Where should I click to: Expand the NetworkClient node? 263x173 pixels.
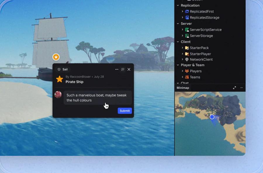pyautogui.click(x=182, y=60)
